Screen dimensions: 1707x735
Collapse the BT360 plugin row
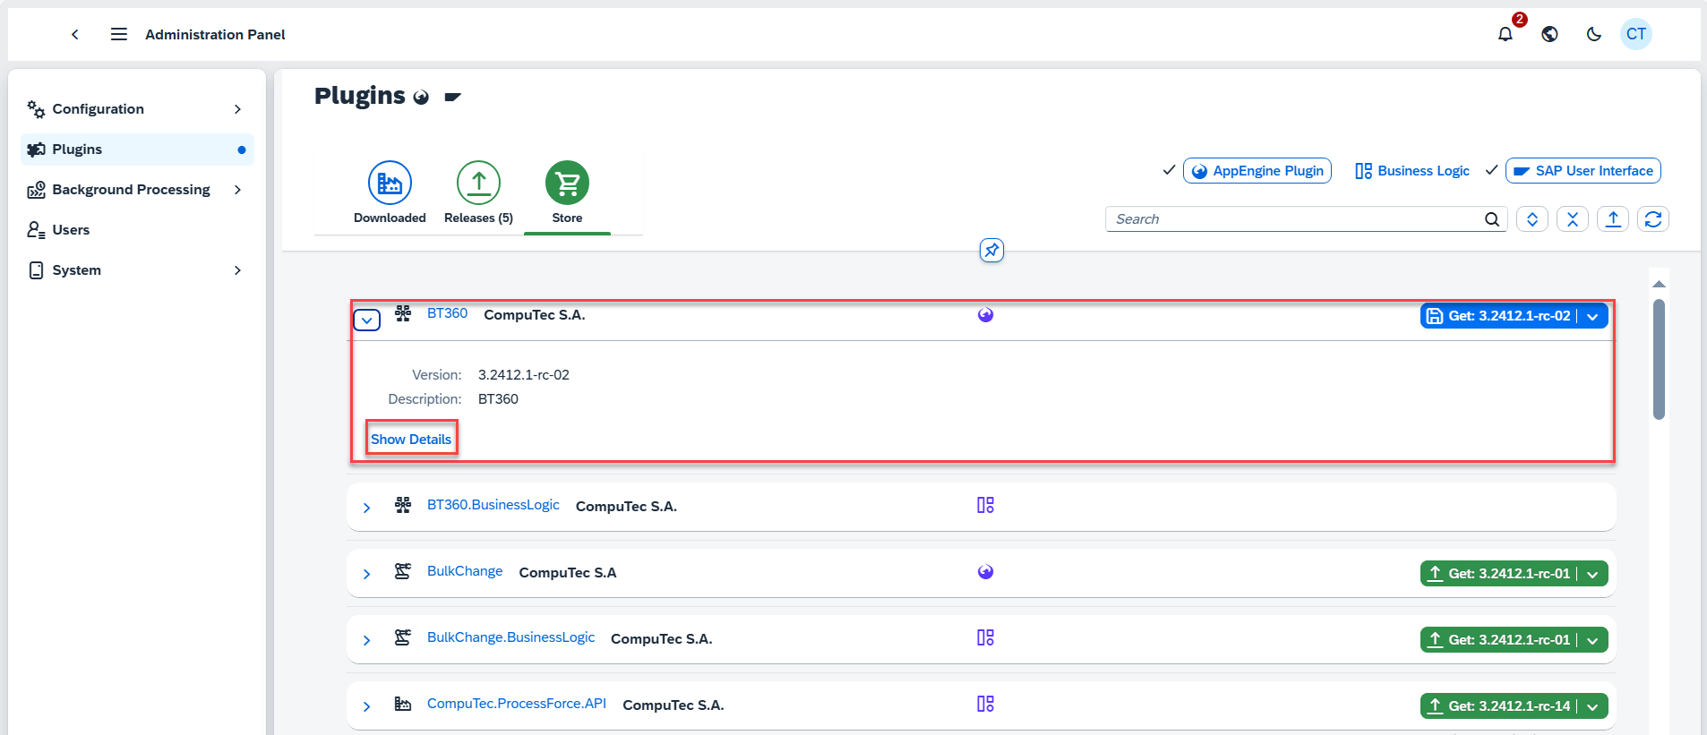click(x=366, y=320)
